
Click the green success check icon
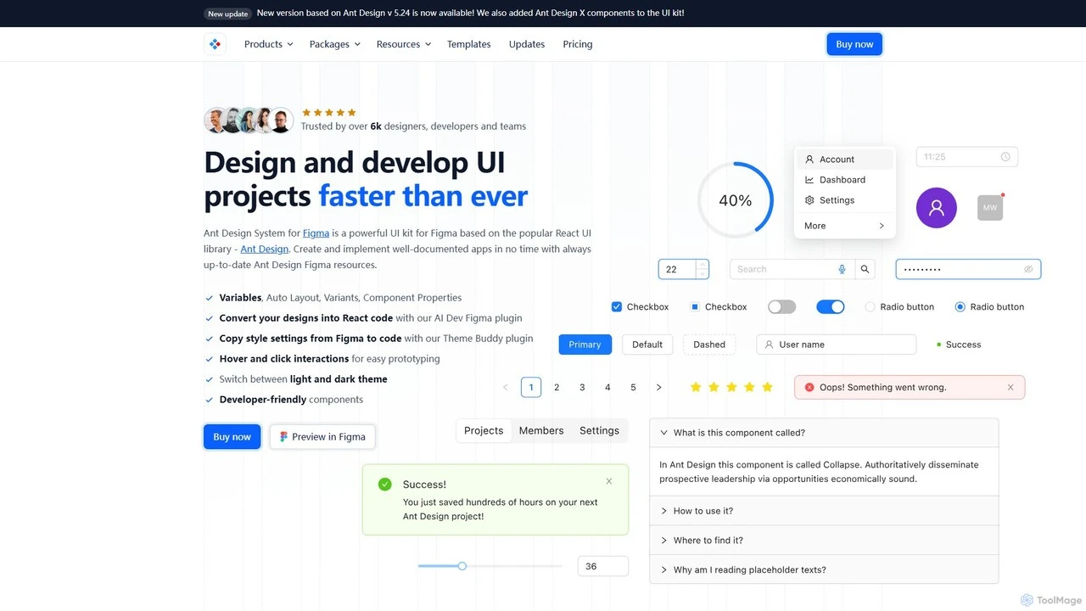point(385,484)
